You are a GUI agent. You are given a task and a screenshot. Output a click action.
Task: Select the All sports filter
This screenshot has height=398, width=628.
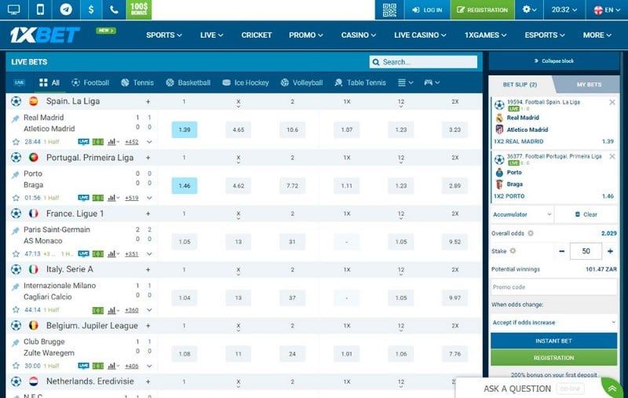pos(49,82)
